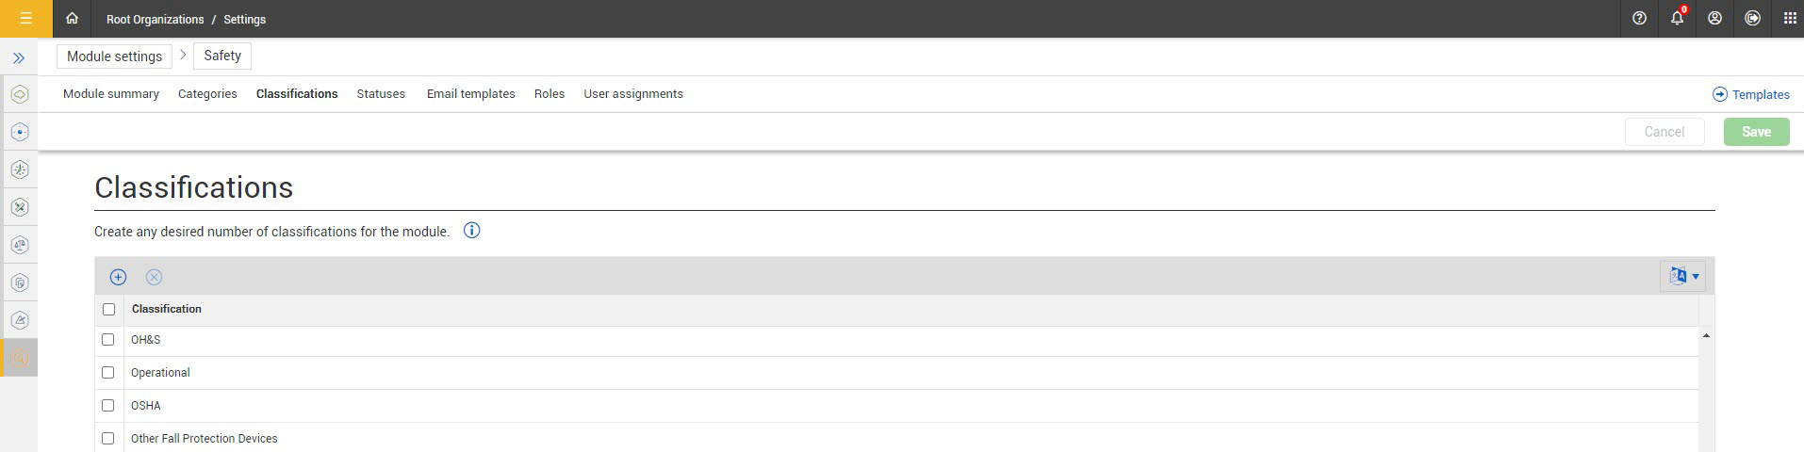
Task: Check the OH&S classification checkbox
Action: pyautogui.click(x=108, y=340)
